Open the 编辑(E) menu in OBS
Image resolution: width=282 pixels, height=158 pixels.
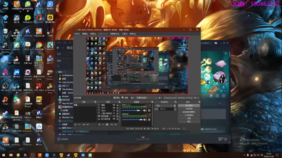coord(85,34)
